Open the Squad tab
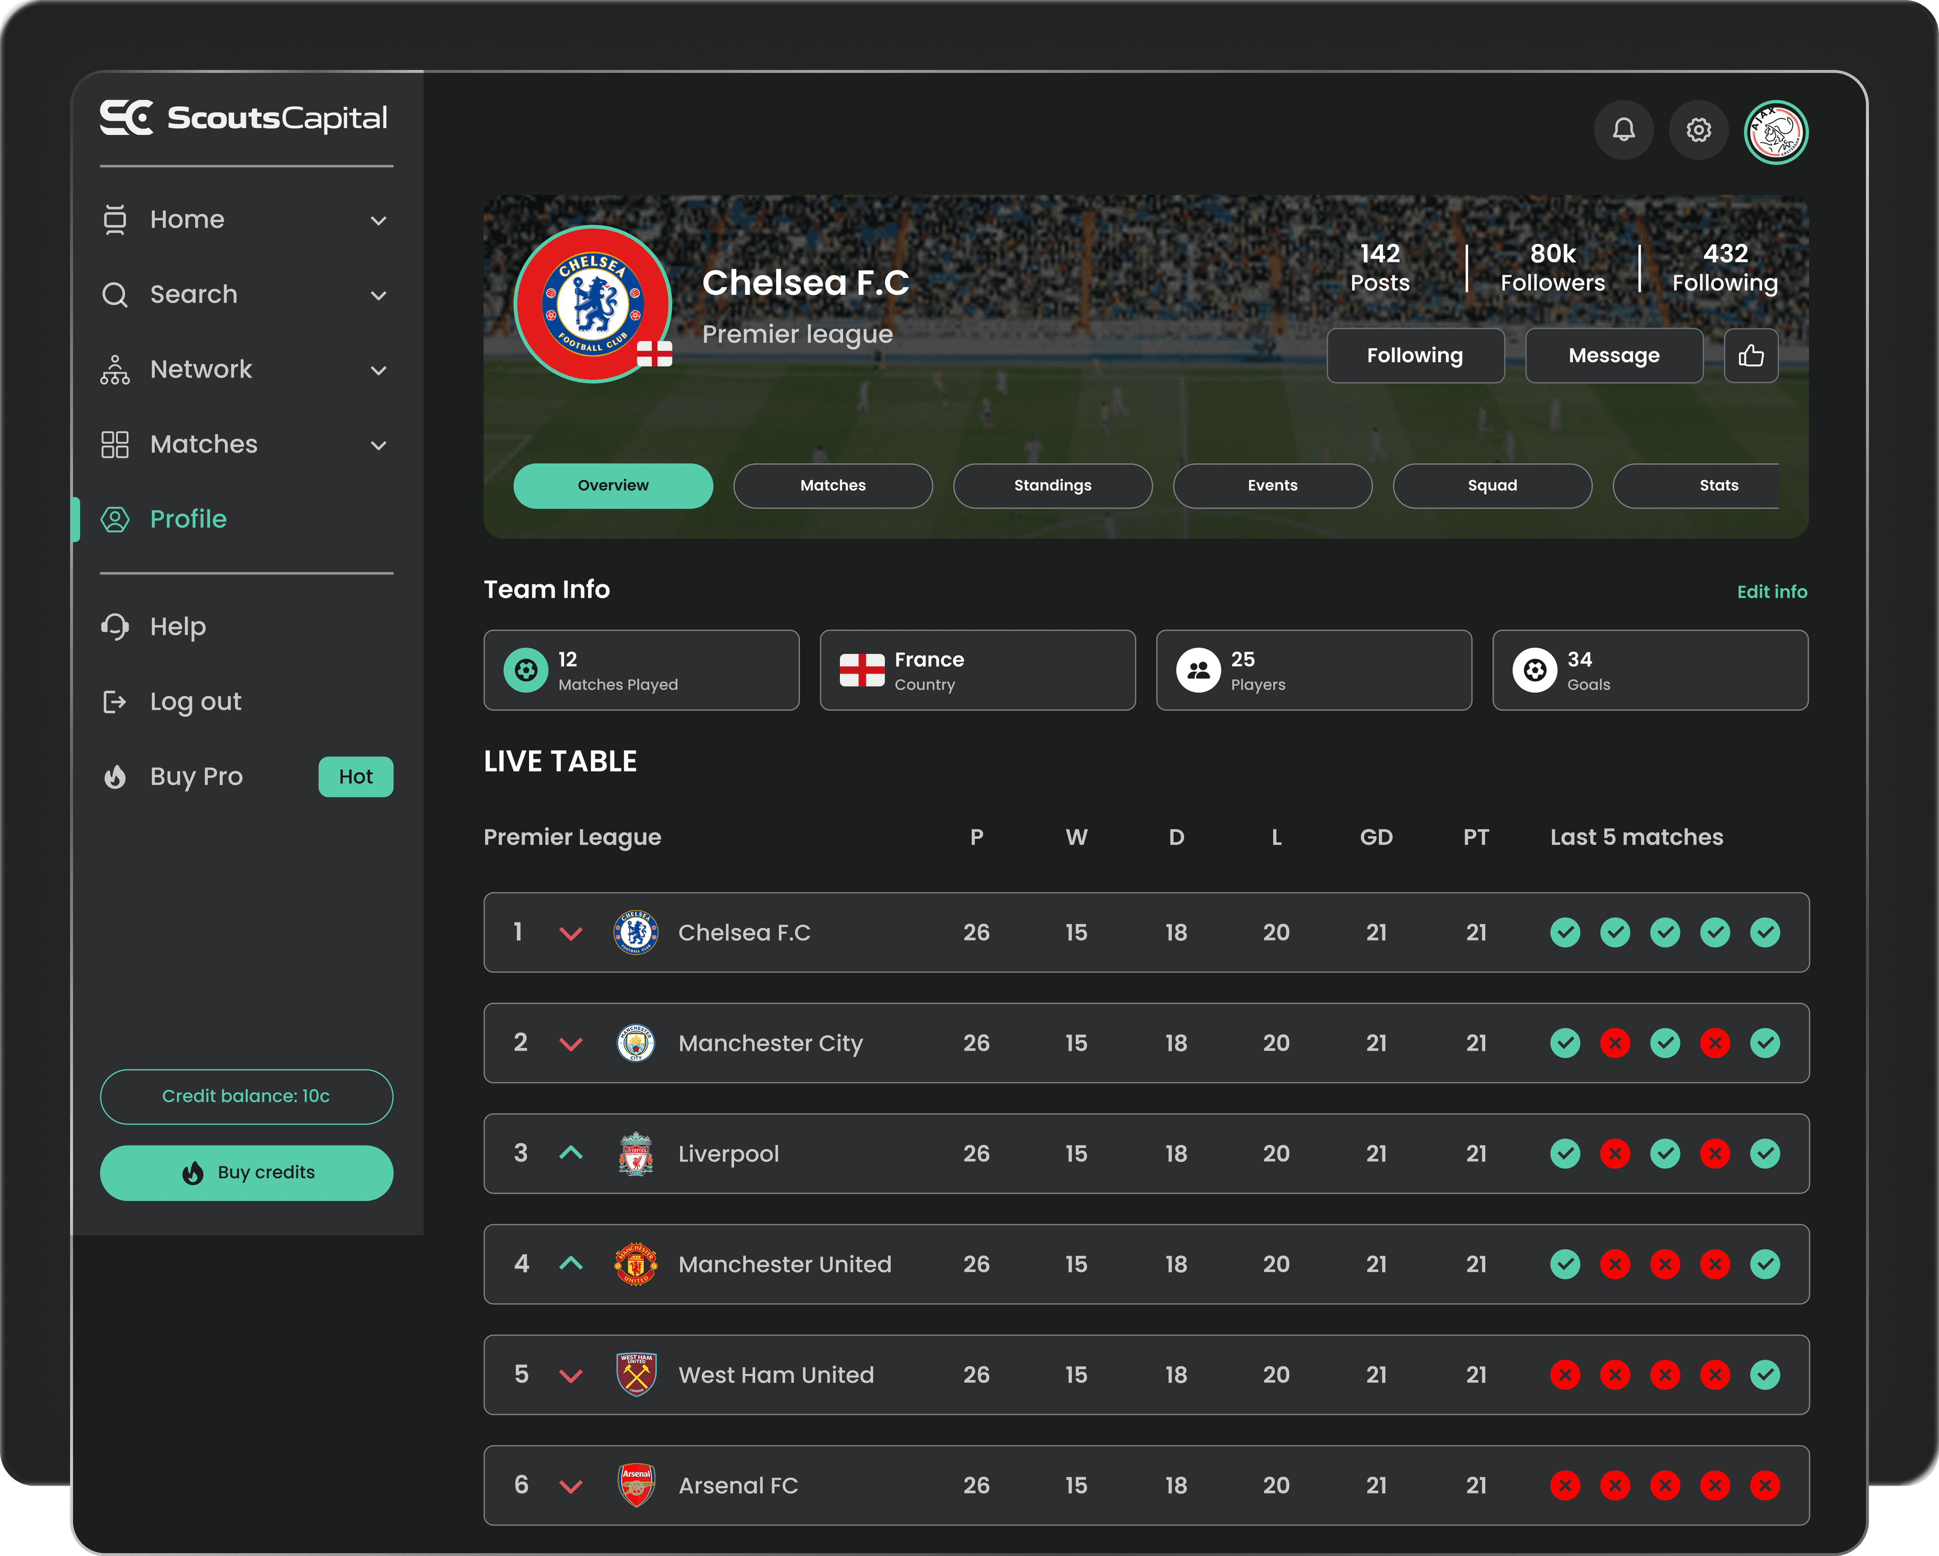This screenshot has width=1939, height=1556. [1492, 486]
